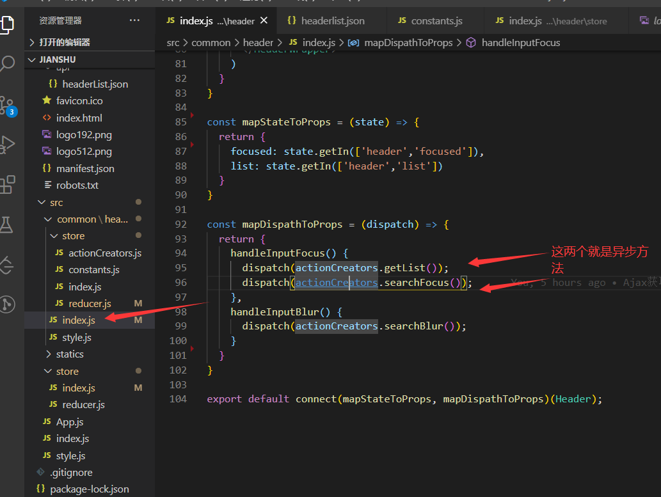Click handleInputFocus breadcrumb symbol
Viewport: 661px width, 497px height.
tap(513, 43)
